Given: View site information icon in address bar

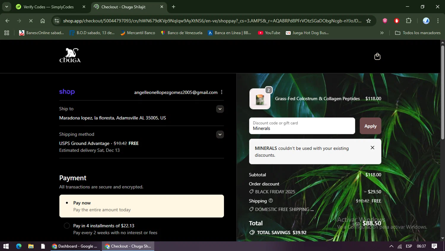Looking at the screenshot, I should [x=57, y=21].
